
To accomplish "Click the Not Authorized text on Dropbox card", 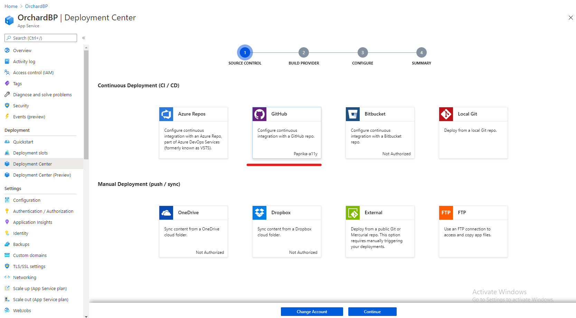I will (x=303, y=252).
